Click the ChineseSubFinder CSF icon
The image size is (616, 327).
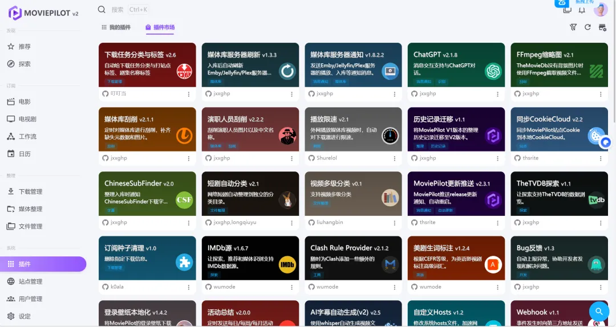[x=184, y=200]
